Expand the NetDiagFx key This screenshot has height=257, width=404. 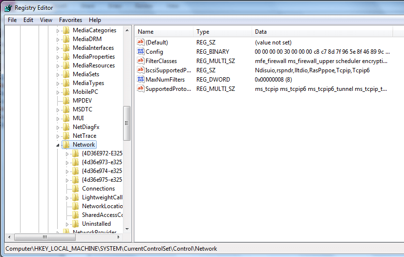coord(58,128)
